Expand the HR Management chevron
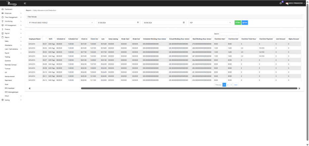309x146 pixels. pos(21,25)
